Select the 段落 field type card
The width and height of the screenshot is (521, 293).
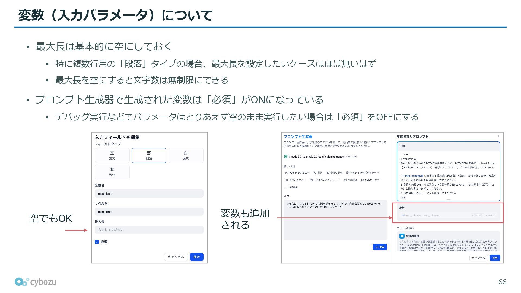149,155
